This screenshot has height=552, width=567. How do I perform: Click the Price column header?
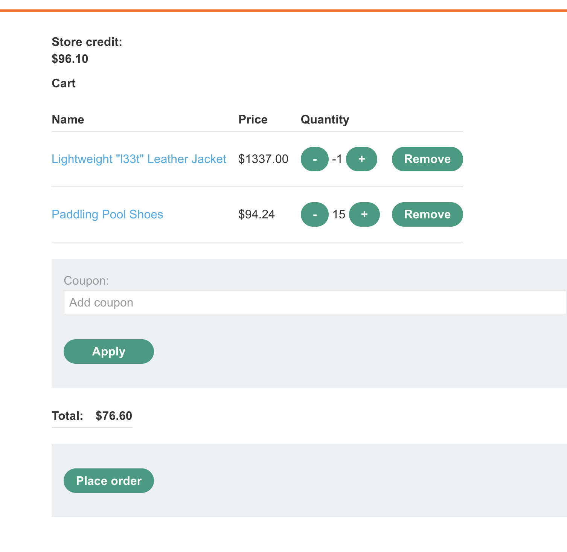tap(253, 120)
